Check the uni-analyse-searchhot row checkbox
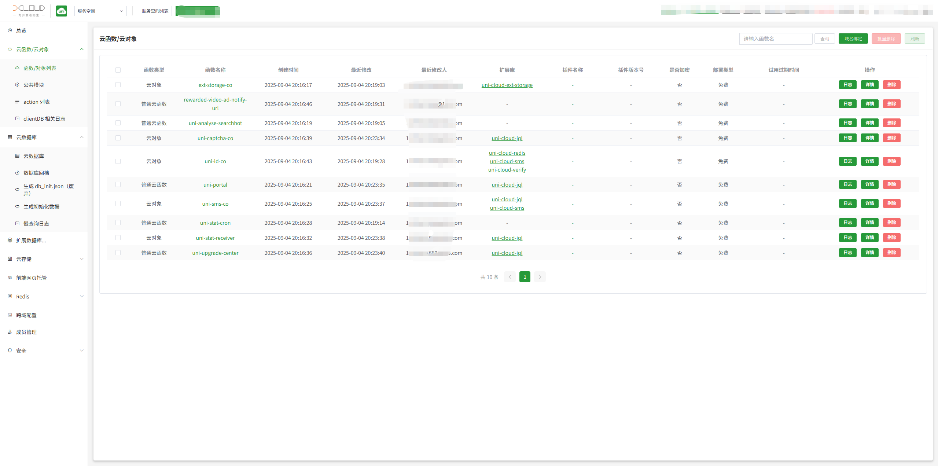This screenshot has width=938, height=466. pos(118,123)
